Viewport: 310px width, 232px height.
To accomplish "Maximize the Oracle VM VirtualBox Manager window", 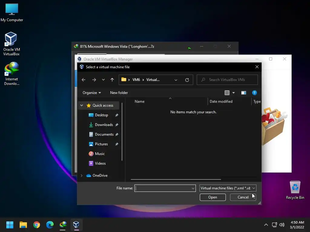I will point(271,59).
